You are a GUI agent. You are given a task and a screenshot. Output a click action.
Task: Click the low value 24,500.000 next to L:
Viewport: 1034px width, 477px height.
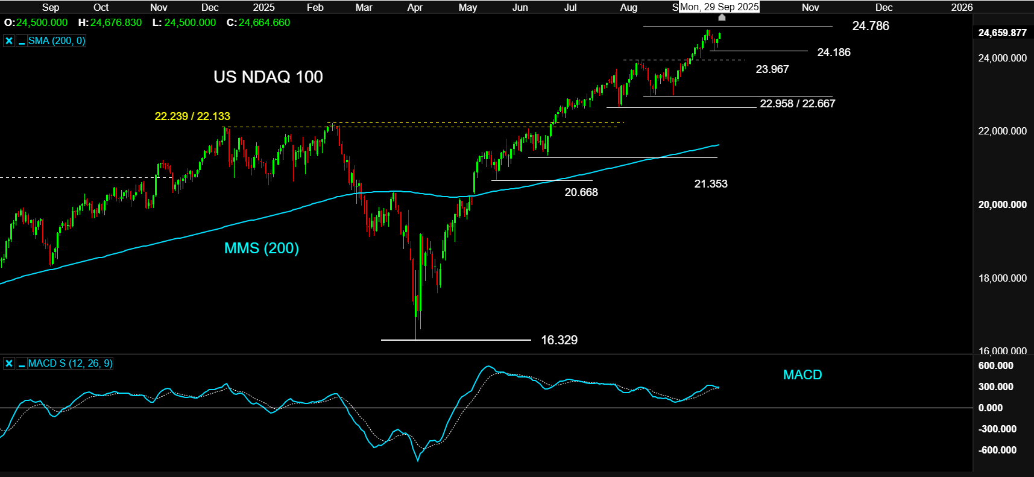190,22
